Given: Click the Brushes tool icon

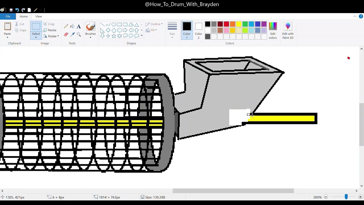Looking at the screenshot, I should (90, 27).
